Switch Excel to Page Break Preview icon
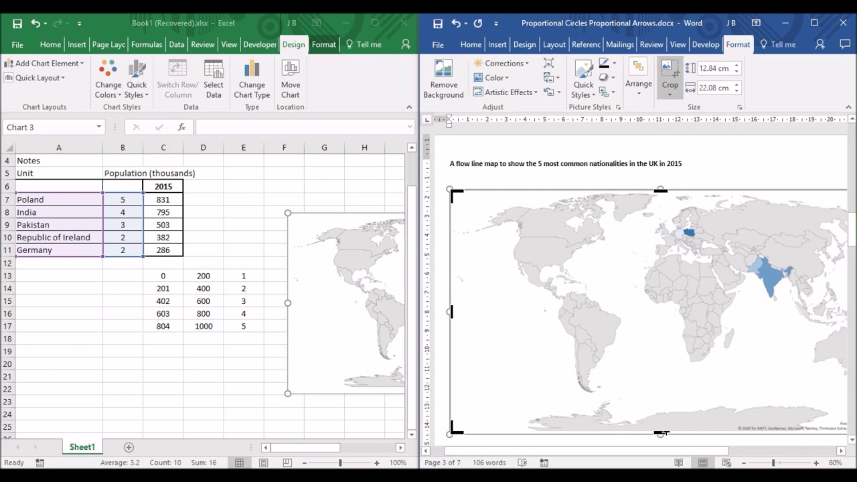 click(x=287, y=463)
